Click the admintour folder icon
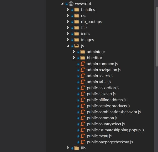 click(83, 52)
